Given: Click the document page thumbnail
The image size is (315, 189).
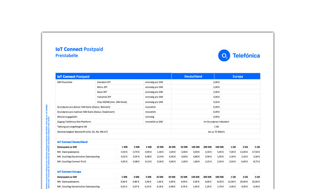Looking at the screenshot, I should pyautogui.click(x=157, y=110).
